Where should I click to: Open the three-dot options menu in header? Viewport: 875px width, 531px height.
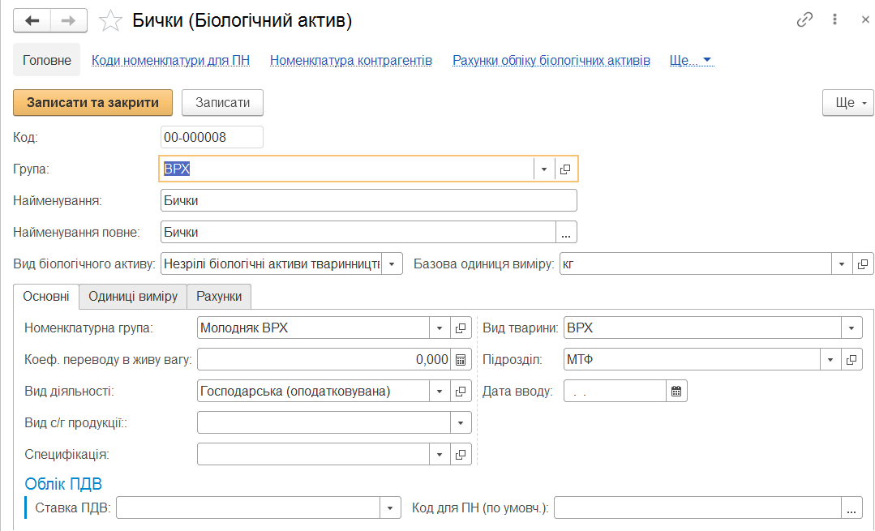(x=834, y=19)
